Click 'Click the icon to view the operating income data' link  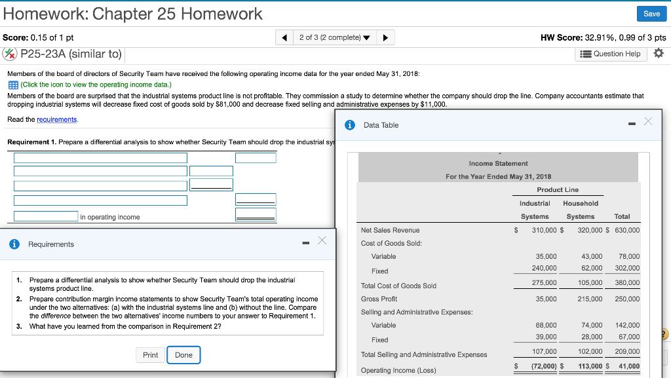tap(96, 85)
